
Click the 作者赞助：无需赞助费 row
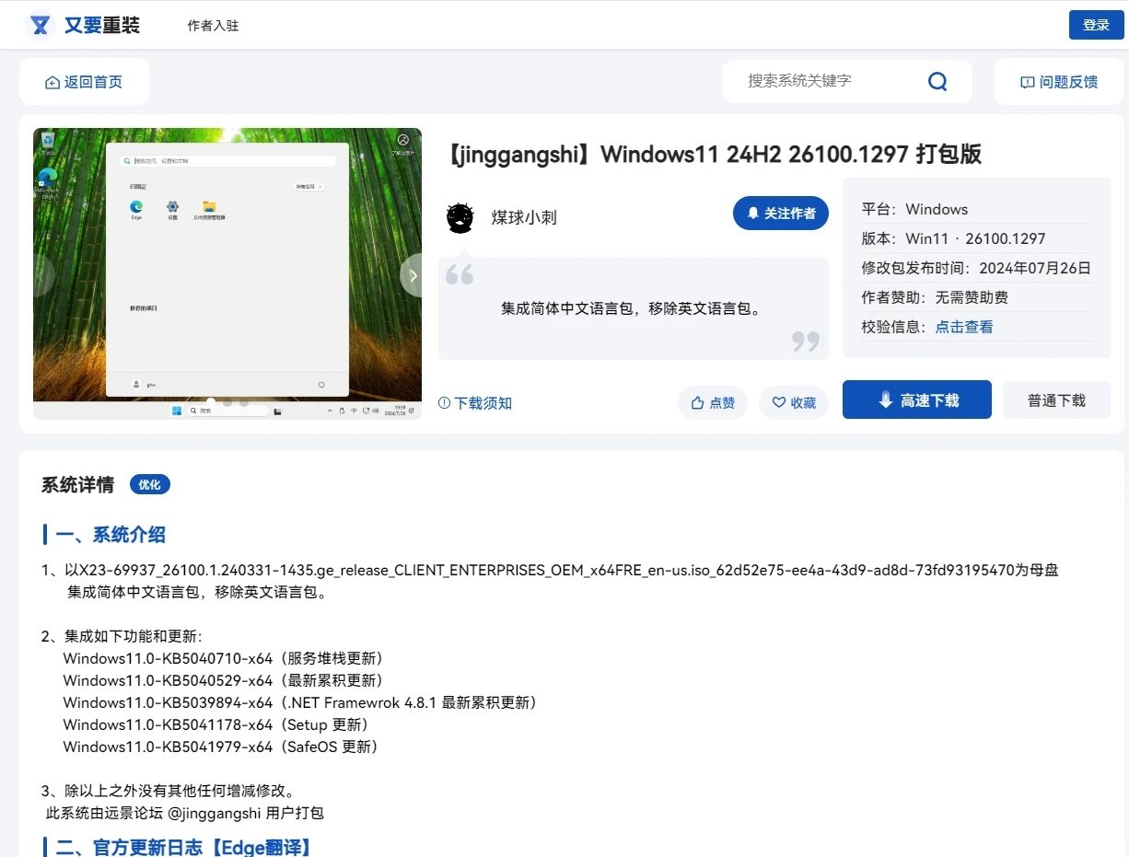pos(976,297)
